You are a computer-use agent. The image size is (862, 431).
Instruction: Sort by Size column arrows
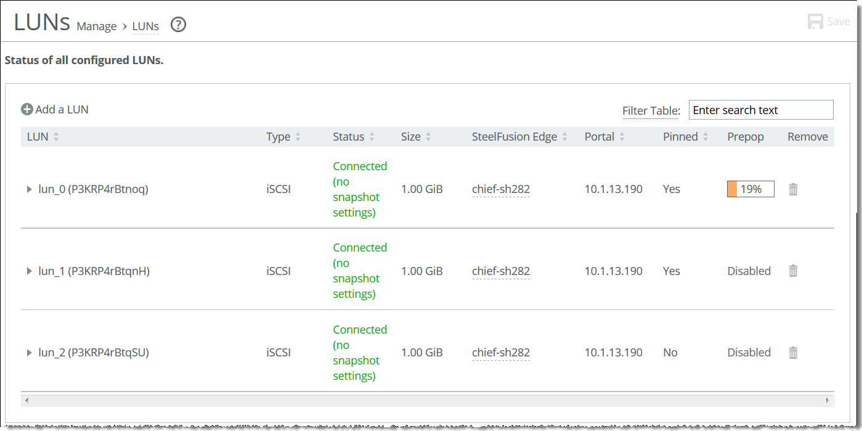(x=428, y=137)
